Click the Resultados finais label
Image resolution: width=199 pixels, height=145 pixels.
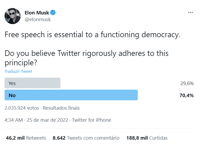tap(61, 108)
